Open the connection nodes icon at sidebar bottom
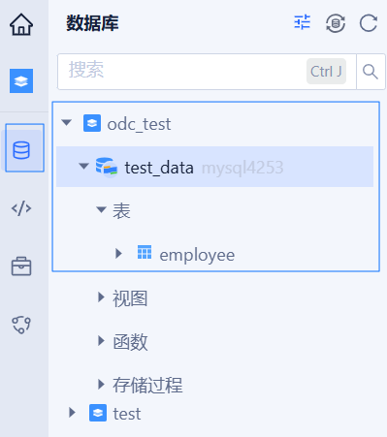387x437 pixels. [21, 325]
